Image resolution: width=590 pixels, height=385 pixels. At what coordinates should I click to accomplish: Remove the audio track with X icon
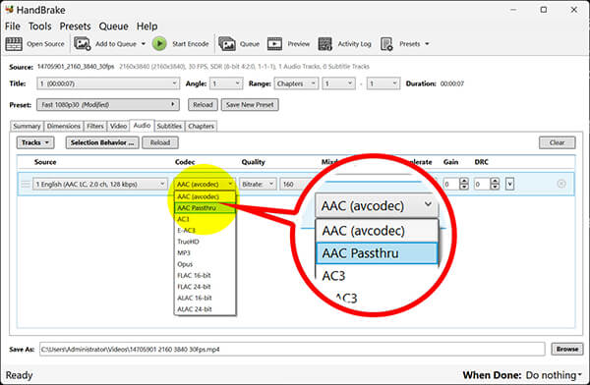[561, 184]
